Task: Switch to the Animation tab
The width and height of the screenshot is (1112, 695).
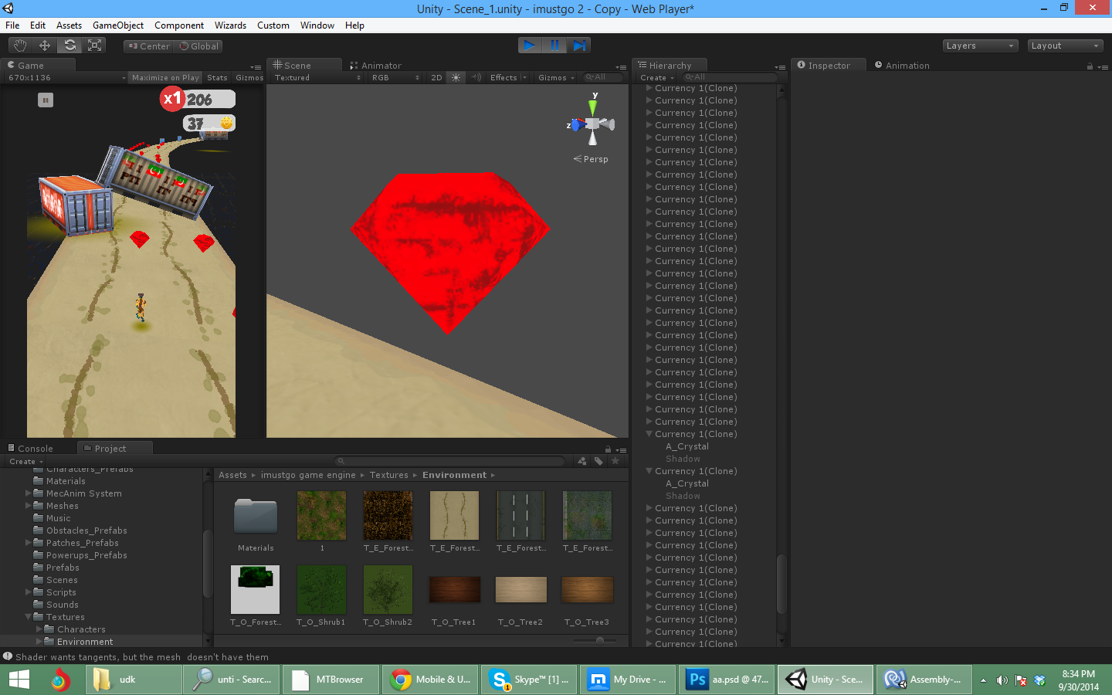Action: (x=902, y=66)
